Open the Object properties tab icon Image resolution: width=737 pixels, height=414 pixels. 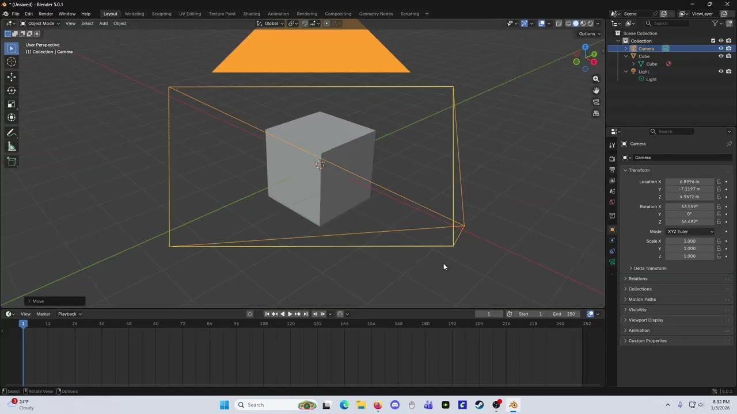(612, 229)
